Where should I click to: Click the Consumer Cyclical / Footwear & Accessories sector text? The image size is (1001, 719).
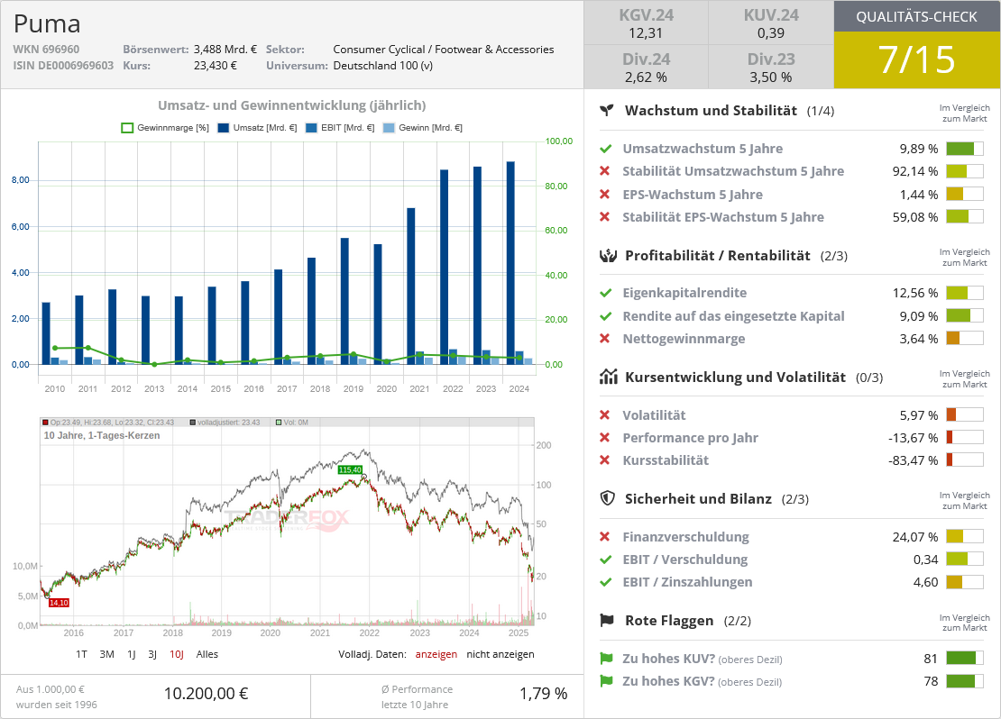coord(444,50)
